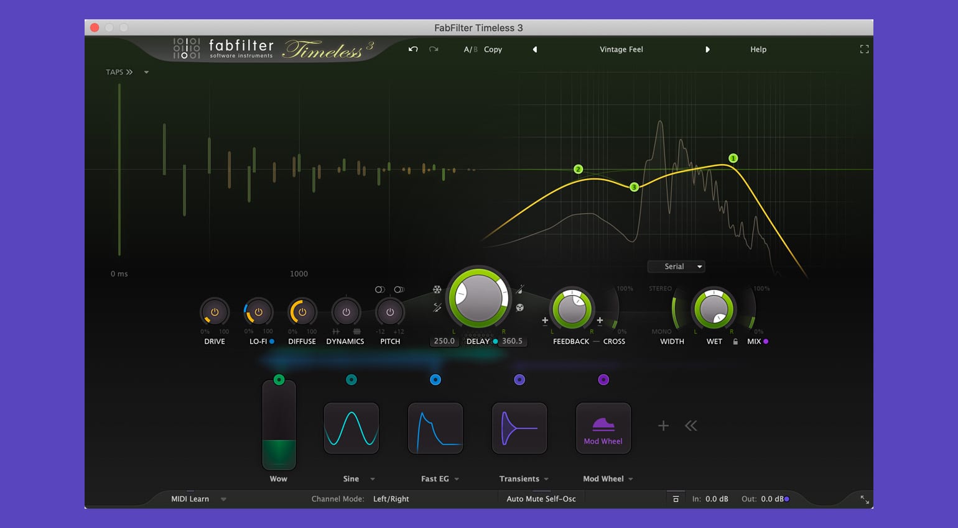958x528 pixels.
Task: Click the Copy button
Action: pos(493,49)
